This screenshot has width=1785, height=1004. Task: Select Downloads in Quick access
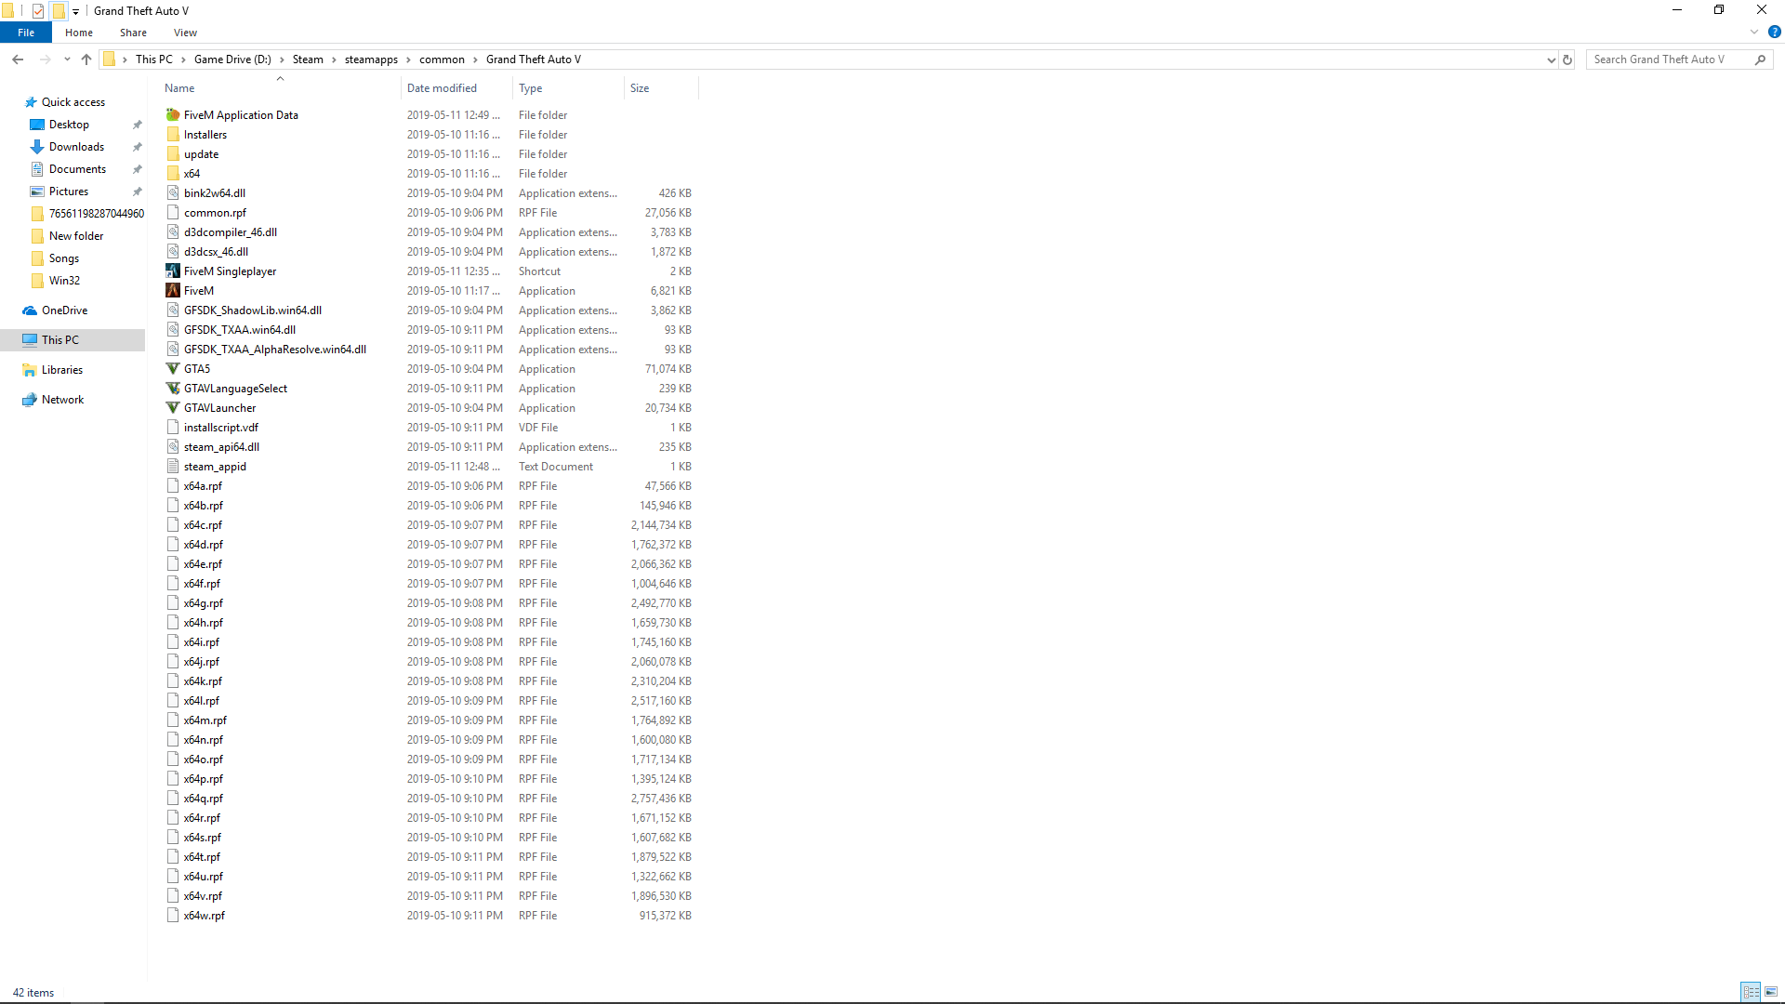click(76, 147)
